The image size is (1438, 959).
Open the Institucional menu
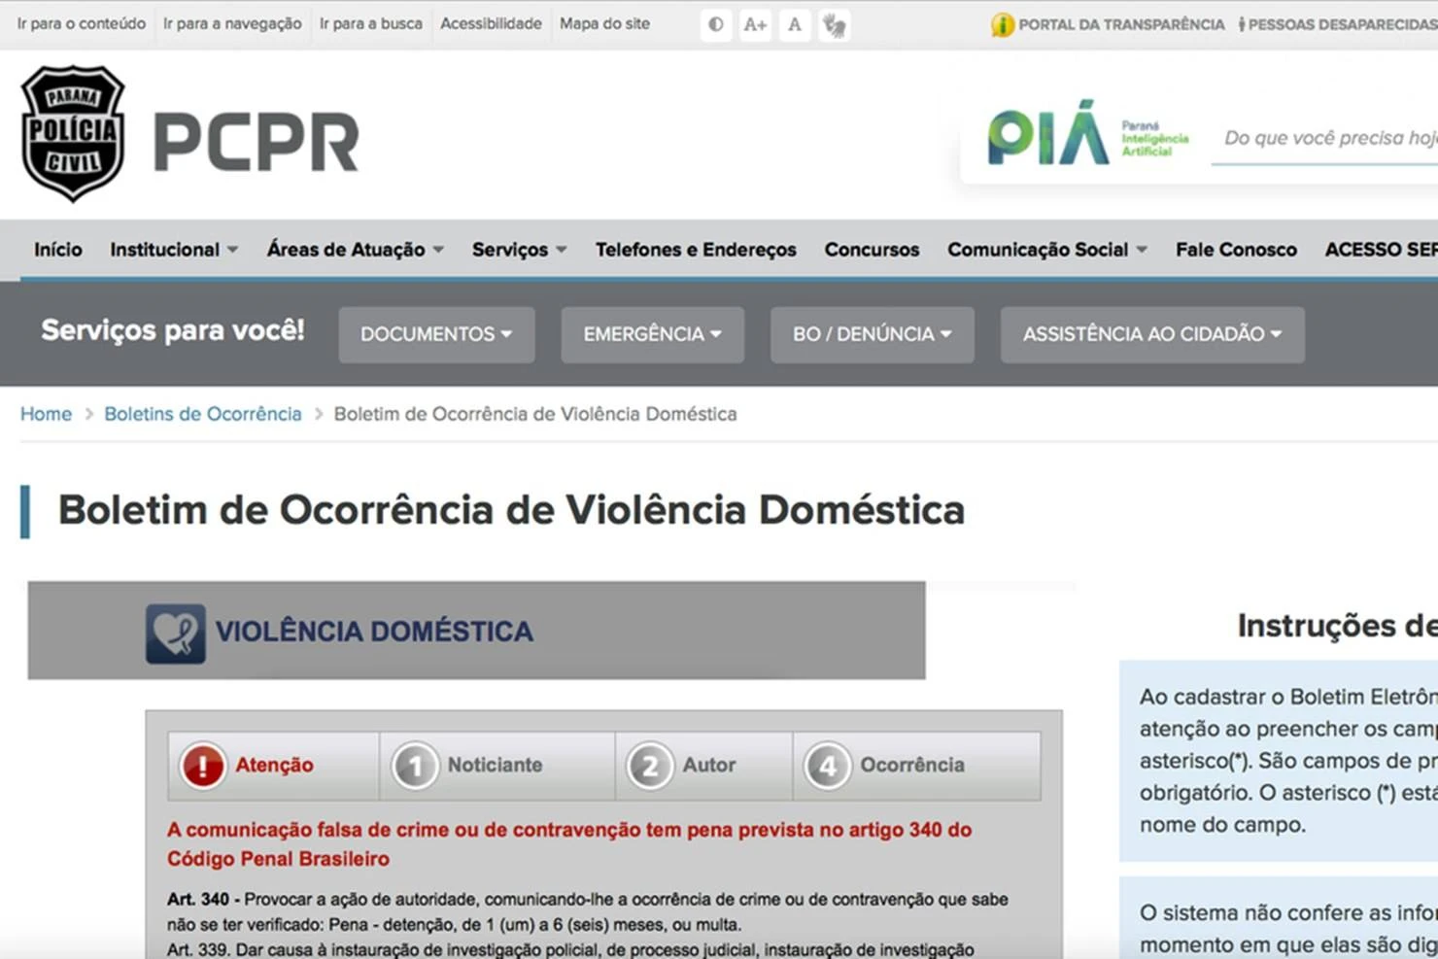click(x=174, y=250)
